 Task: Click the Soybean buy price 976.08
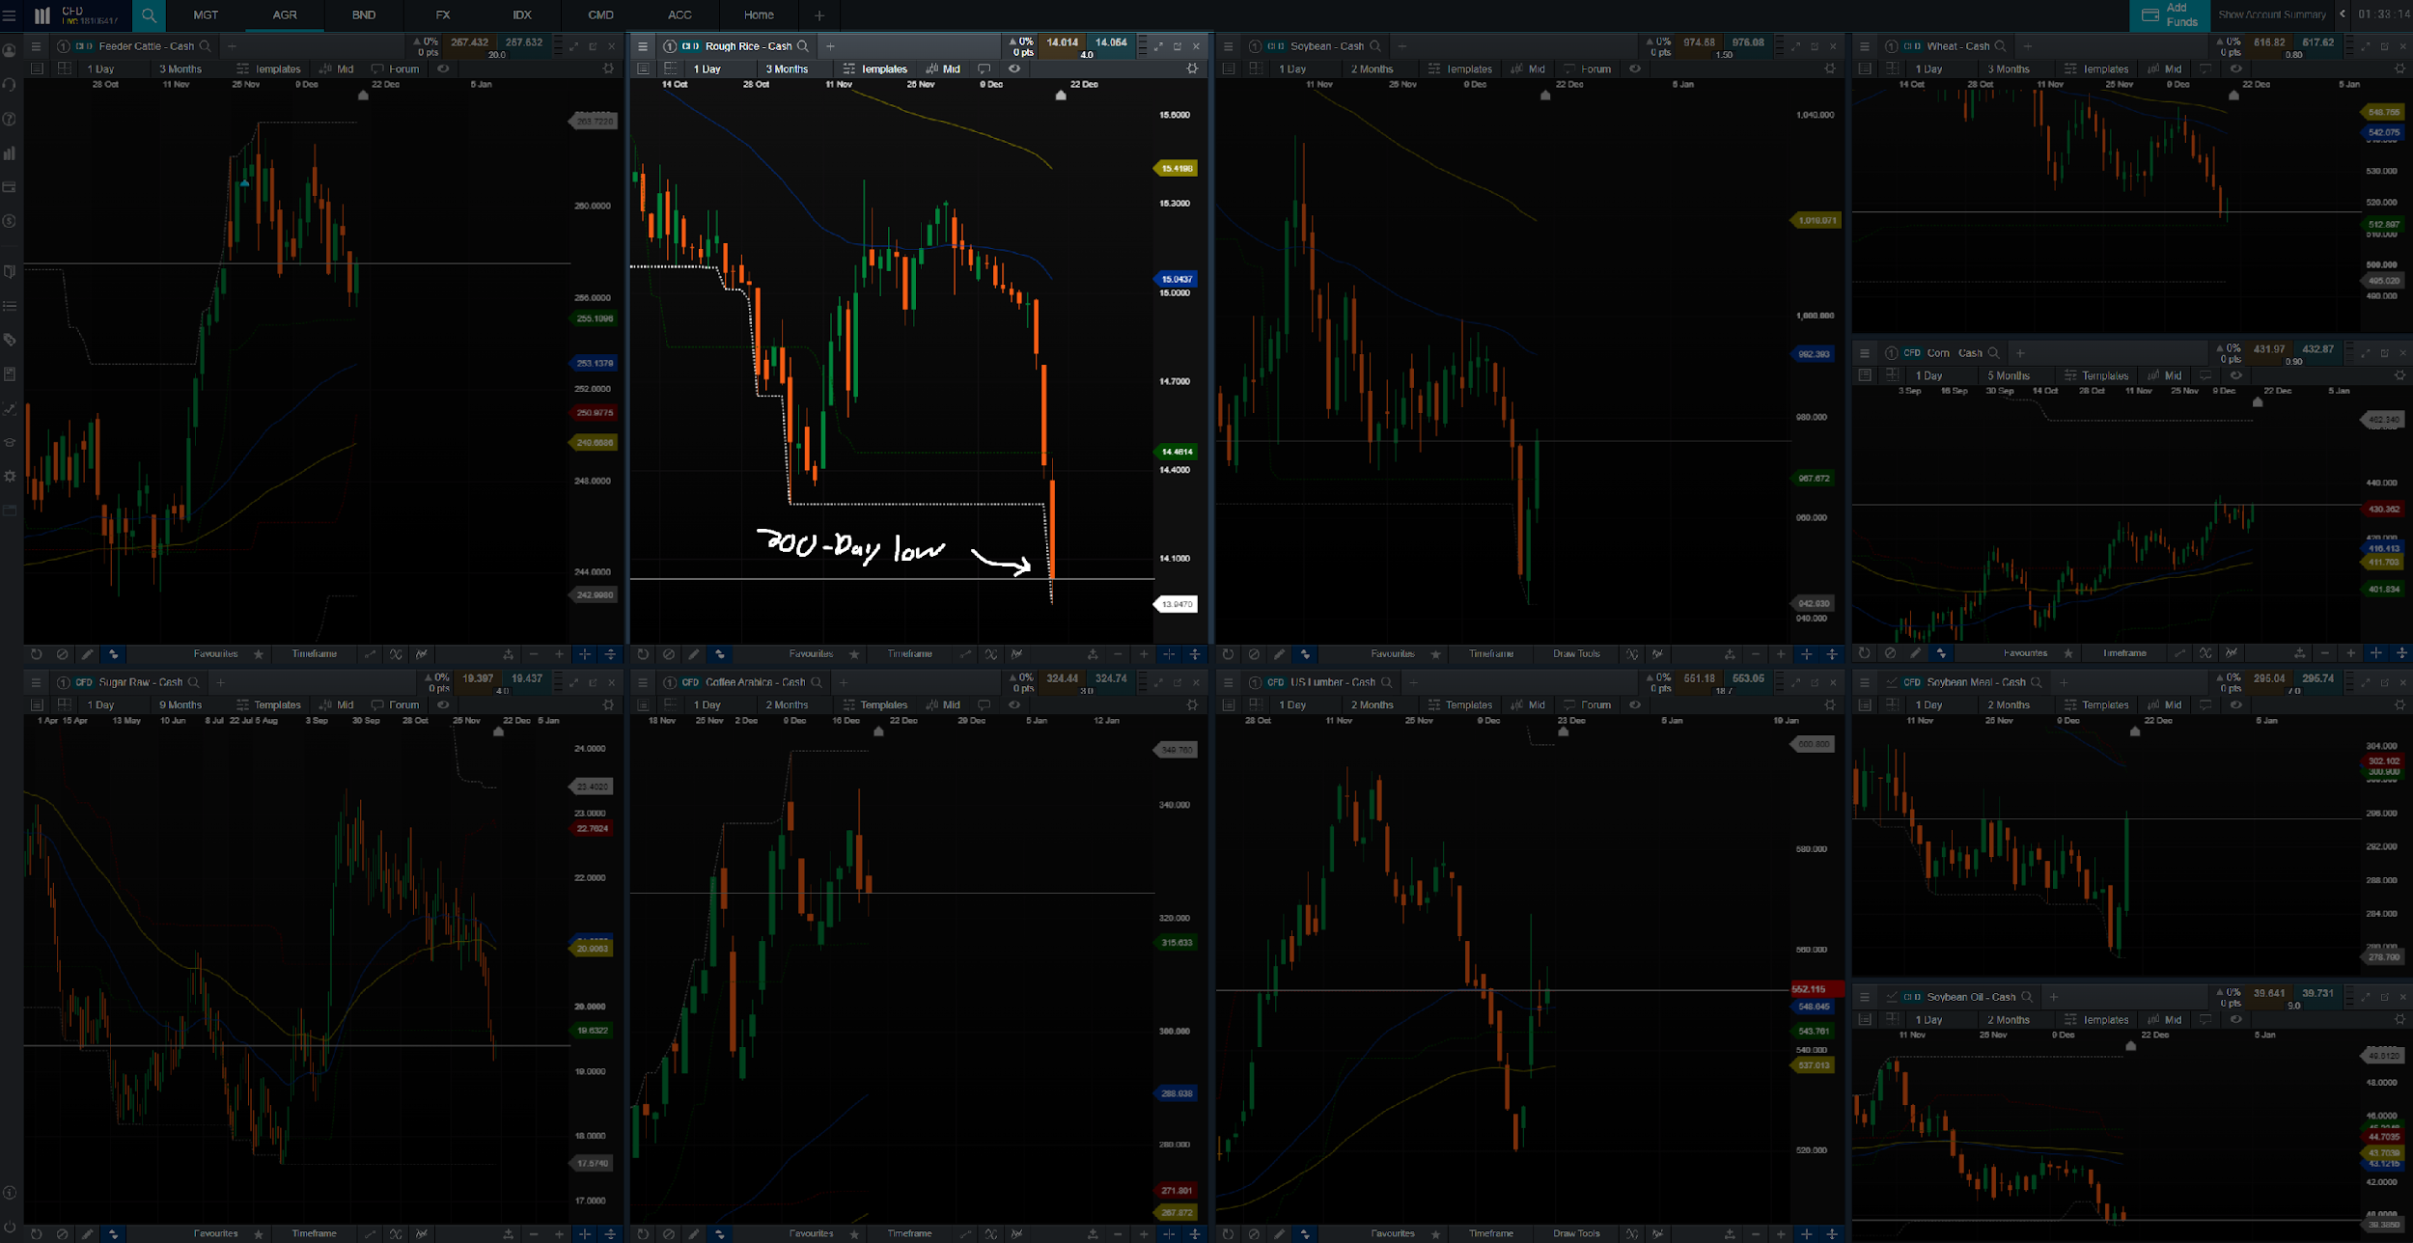(x=1748, y=43)
